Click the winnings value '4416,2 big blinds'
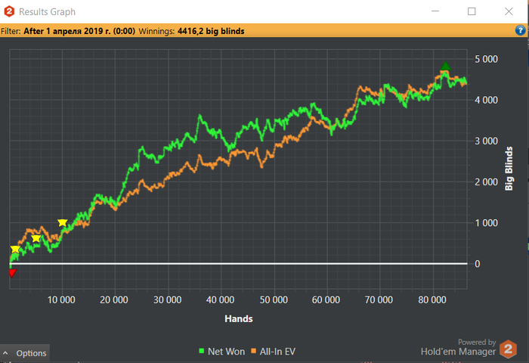Screen dimensions: 529x363 point(211,31)
